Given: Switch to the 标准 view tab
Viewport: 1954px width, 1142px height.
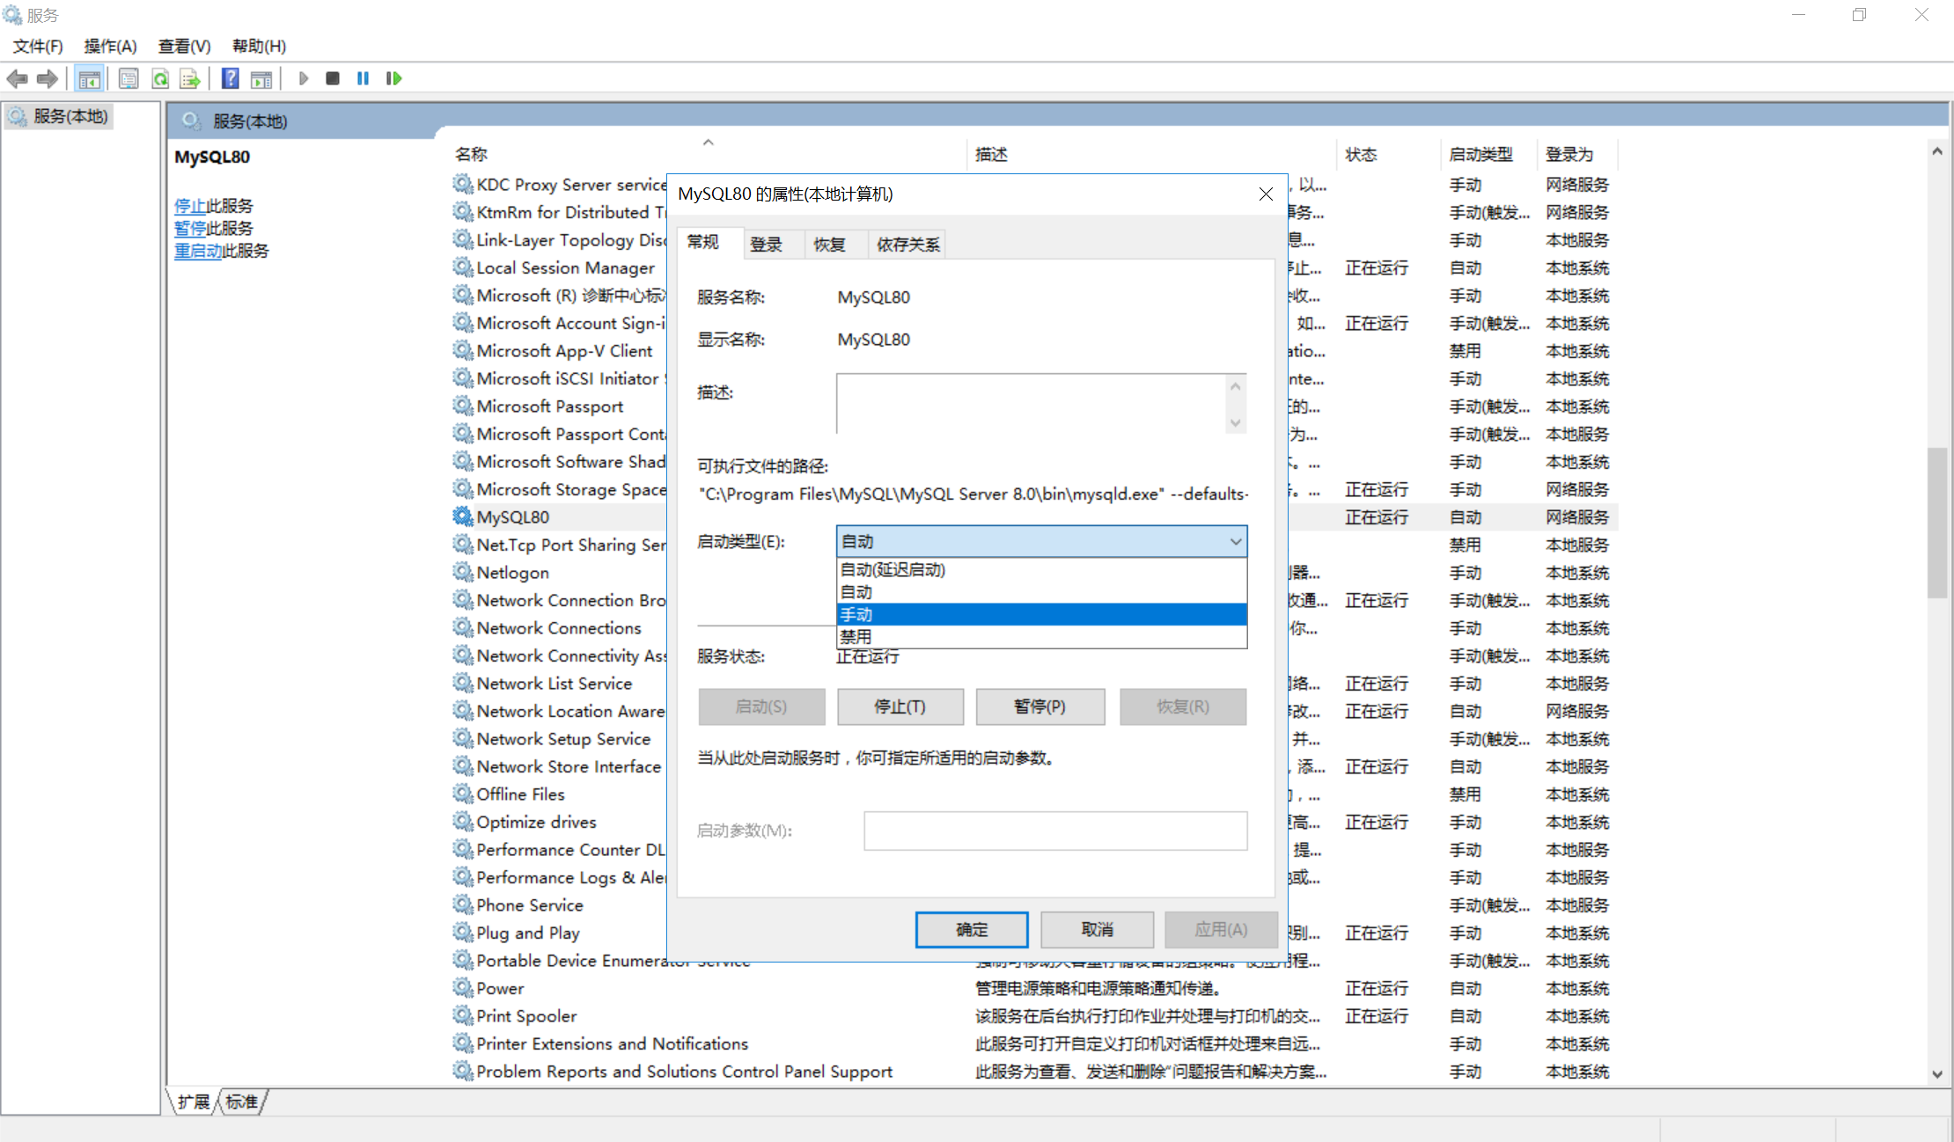Looking at the screenshot, I should coord(241,1102).
